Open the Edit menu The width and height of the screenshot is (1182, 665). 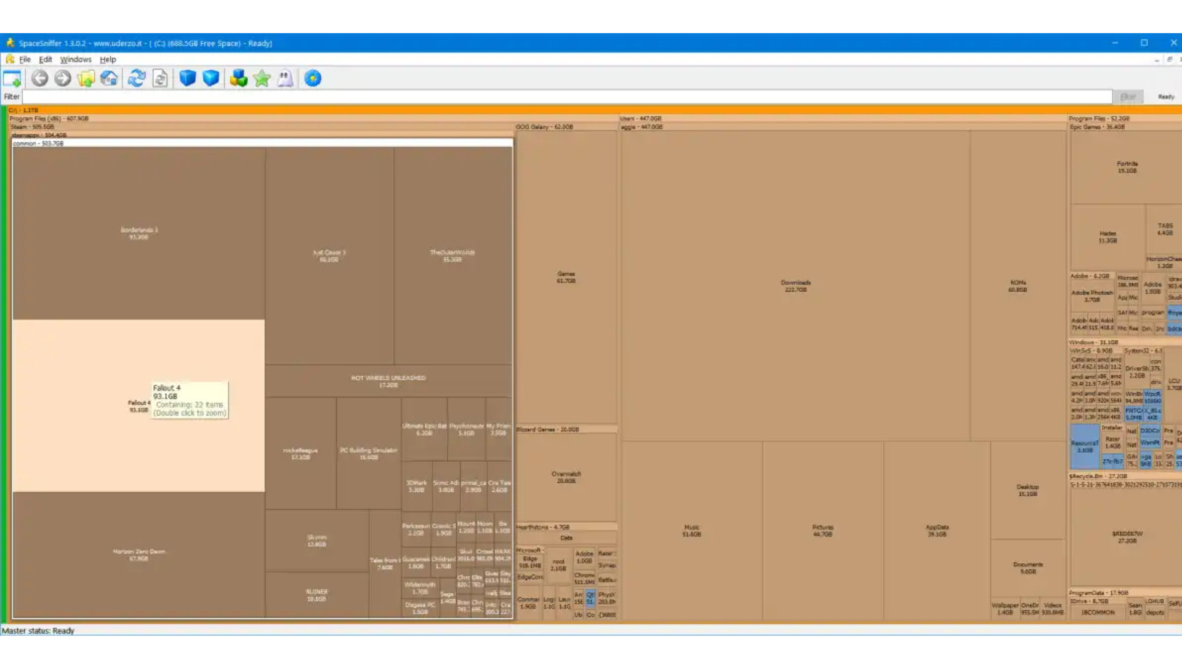46,59
